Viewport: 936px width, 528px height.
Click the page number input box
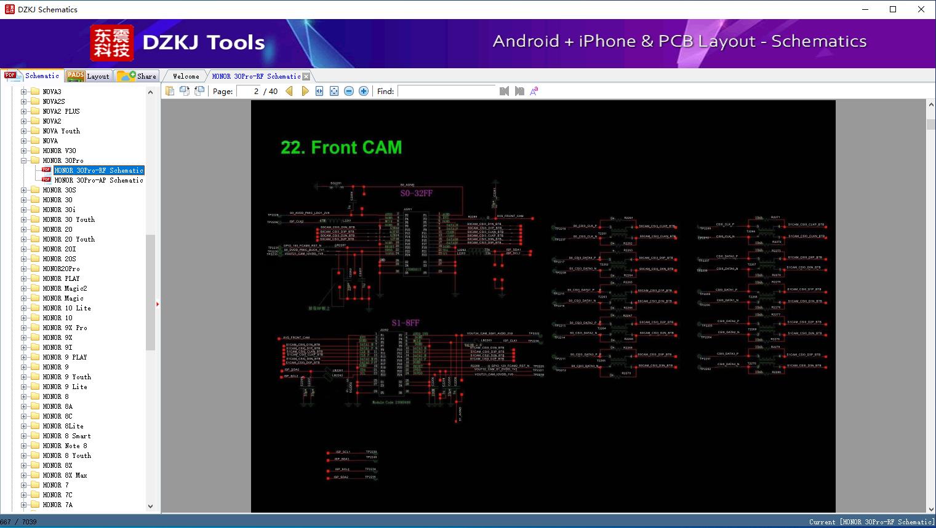pyautogui.click(x=249, y=91)
